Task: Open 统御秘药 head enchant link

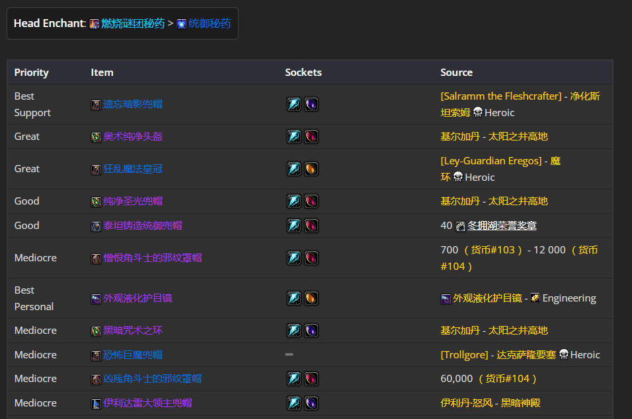Action: click(x=209, y=24)
